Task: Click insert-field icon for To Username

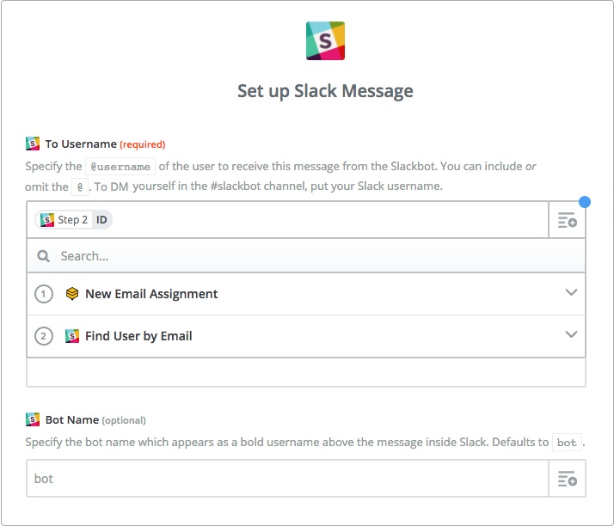Action: coord(567,220)
